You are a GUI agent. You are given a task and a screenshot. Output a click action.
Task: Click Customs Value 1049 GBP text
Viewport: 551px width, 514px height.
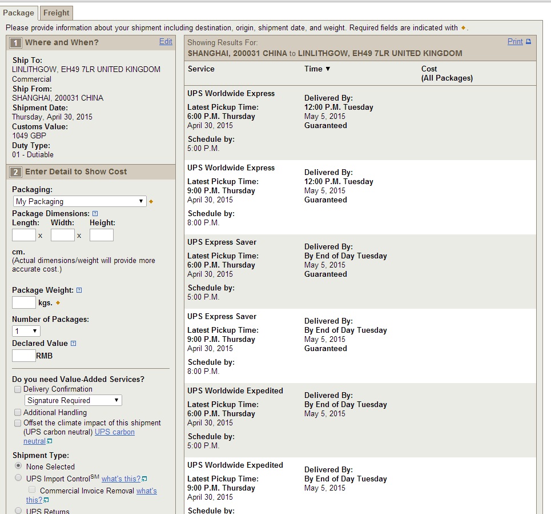click(x=29, y=136)
